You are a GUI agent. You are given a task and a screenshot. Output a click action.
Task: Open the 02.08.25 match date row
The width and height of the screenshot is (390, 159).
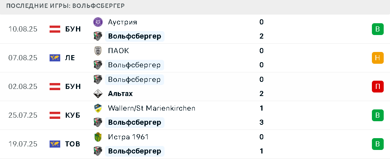click(x=195, y=87)
